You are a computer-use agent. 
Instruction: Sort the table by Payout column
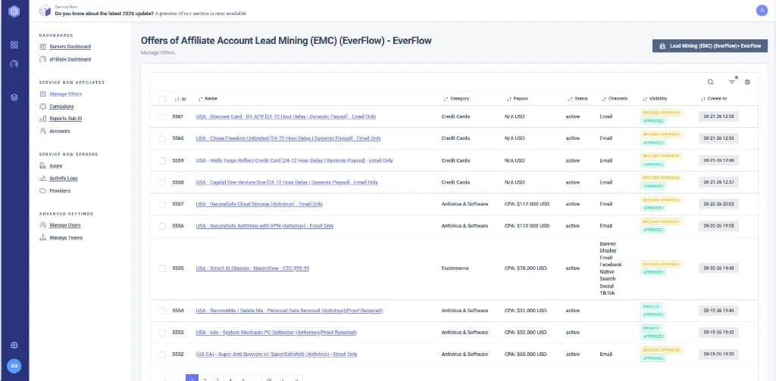click(x=517, y=99)
